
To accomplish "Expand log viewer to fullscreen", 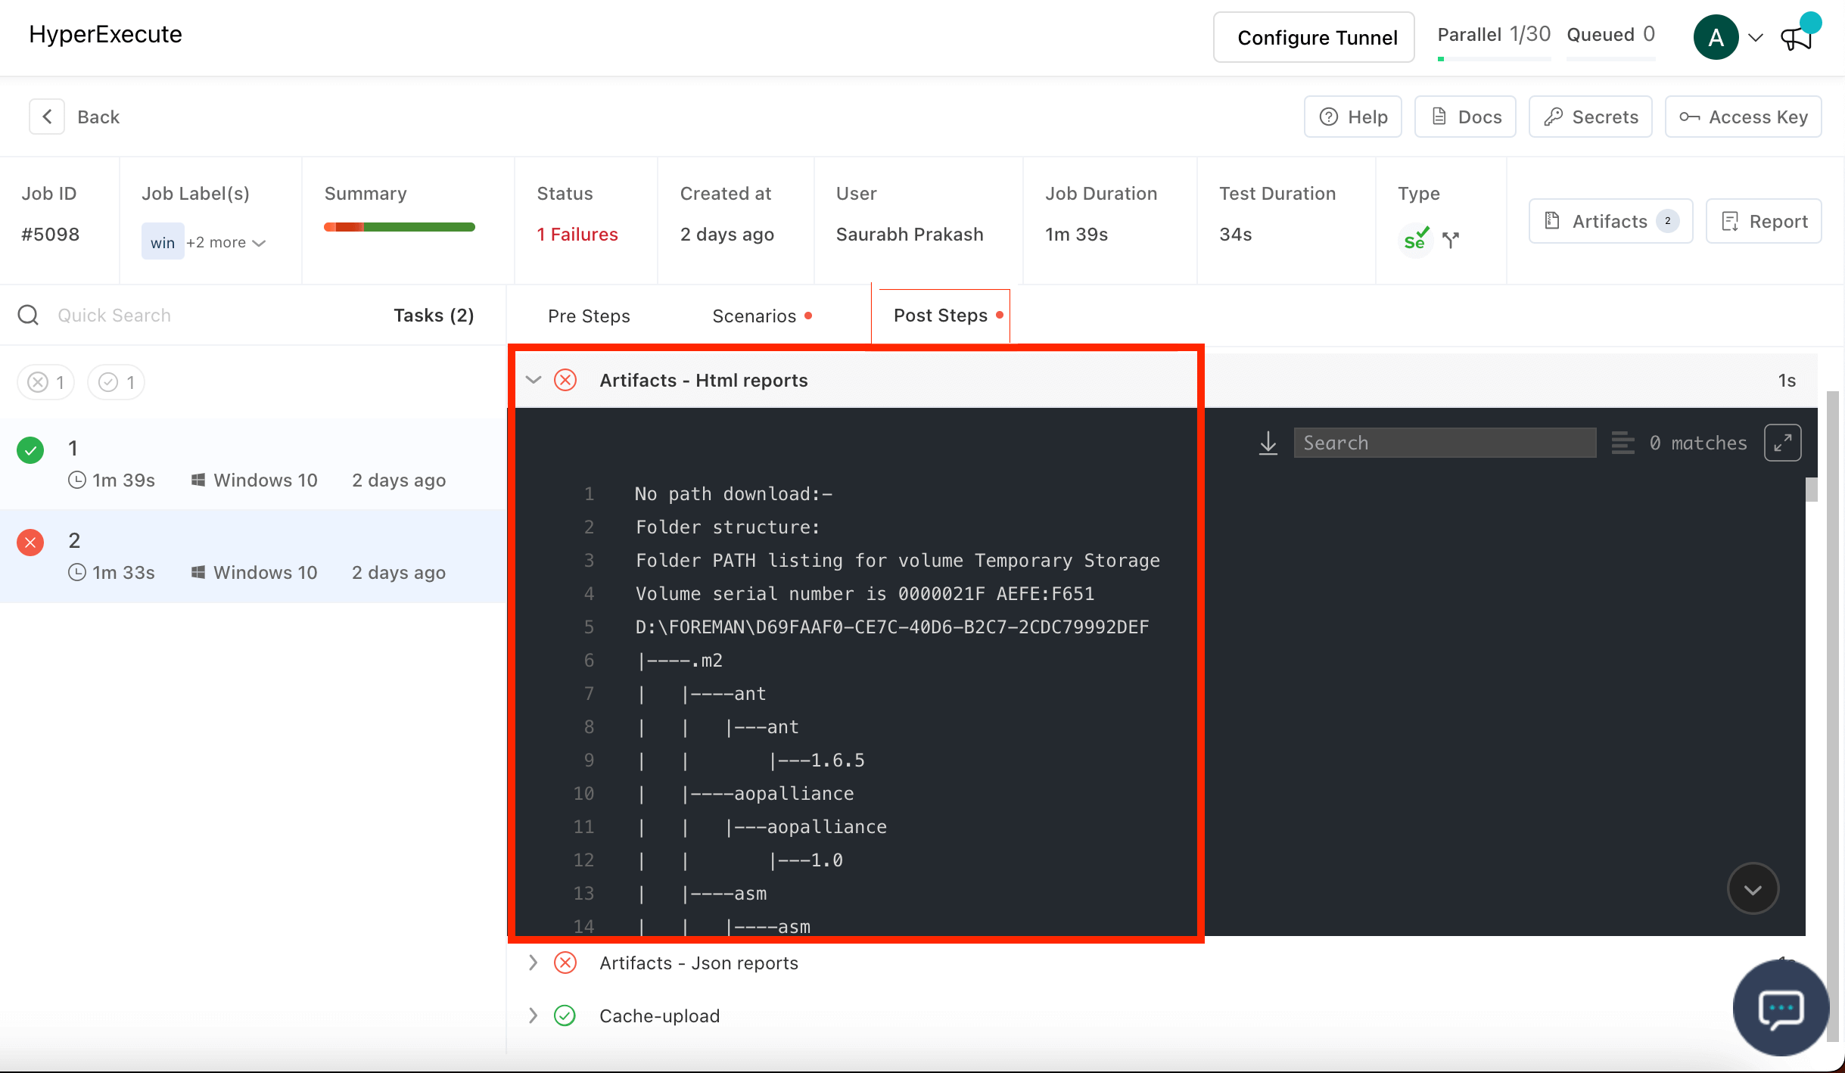I will (x=1782, y=443).
